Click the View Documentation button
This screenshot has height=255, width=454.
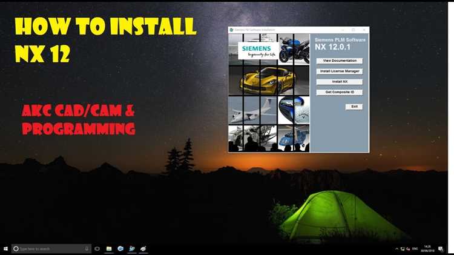[x=340, y=61]
